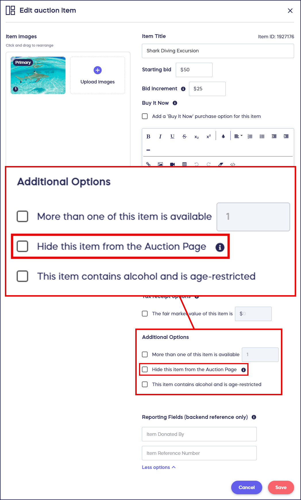Open the text alignment dropdown
Image resolution: width=301 pixels, height=500 pixels.
point(238,136)
